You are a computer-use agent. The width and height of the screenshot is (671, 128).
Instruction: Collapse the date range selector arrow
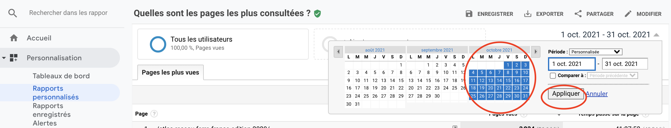(656, 35)
